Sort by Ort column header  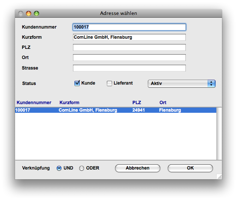[x=163, y=102]
